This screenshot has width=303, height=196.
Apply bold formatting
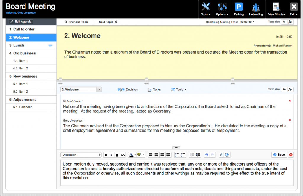point(106,155)
